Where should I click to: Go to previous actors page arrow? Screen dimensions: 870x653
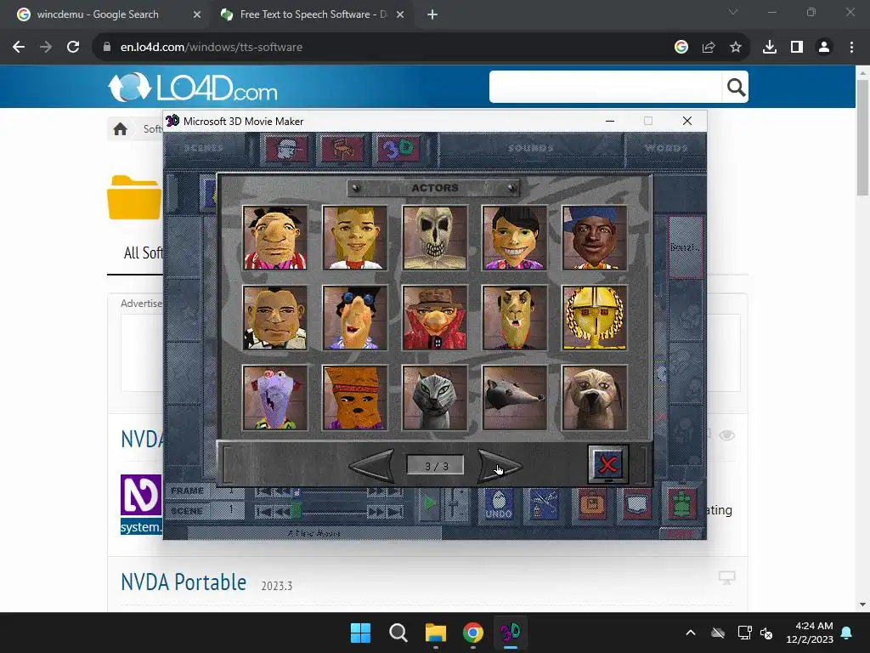point(372,466)
